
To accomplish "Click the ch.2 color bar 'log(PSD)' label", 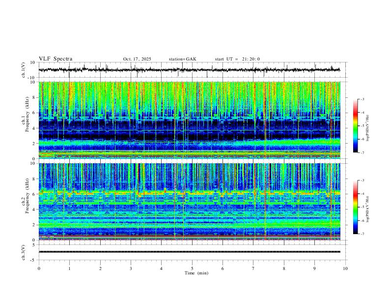I will 368,209.
